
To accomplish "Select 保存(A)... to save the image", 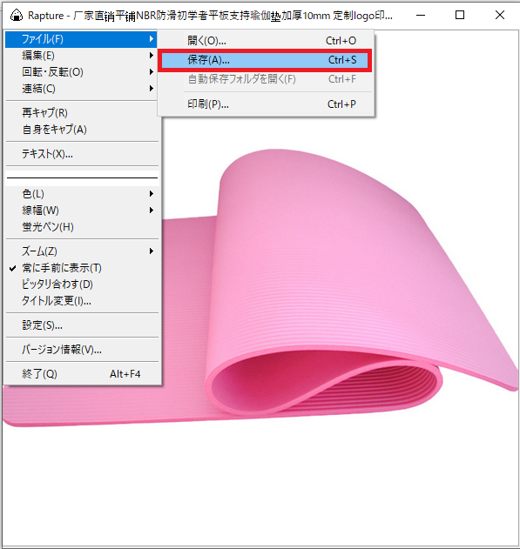I will point(265,60).
